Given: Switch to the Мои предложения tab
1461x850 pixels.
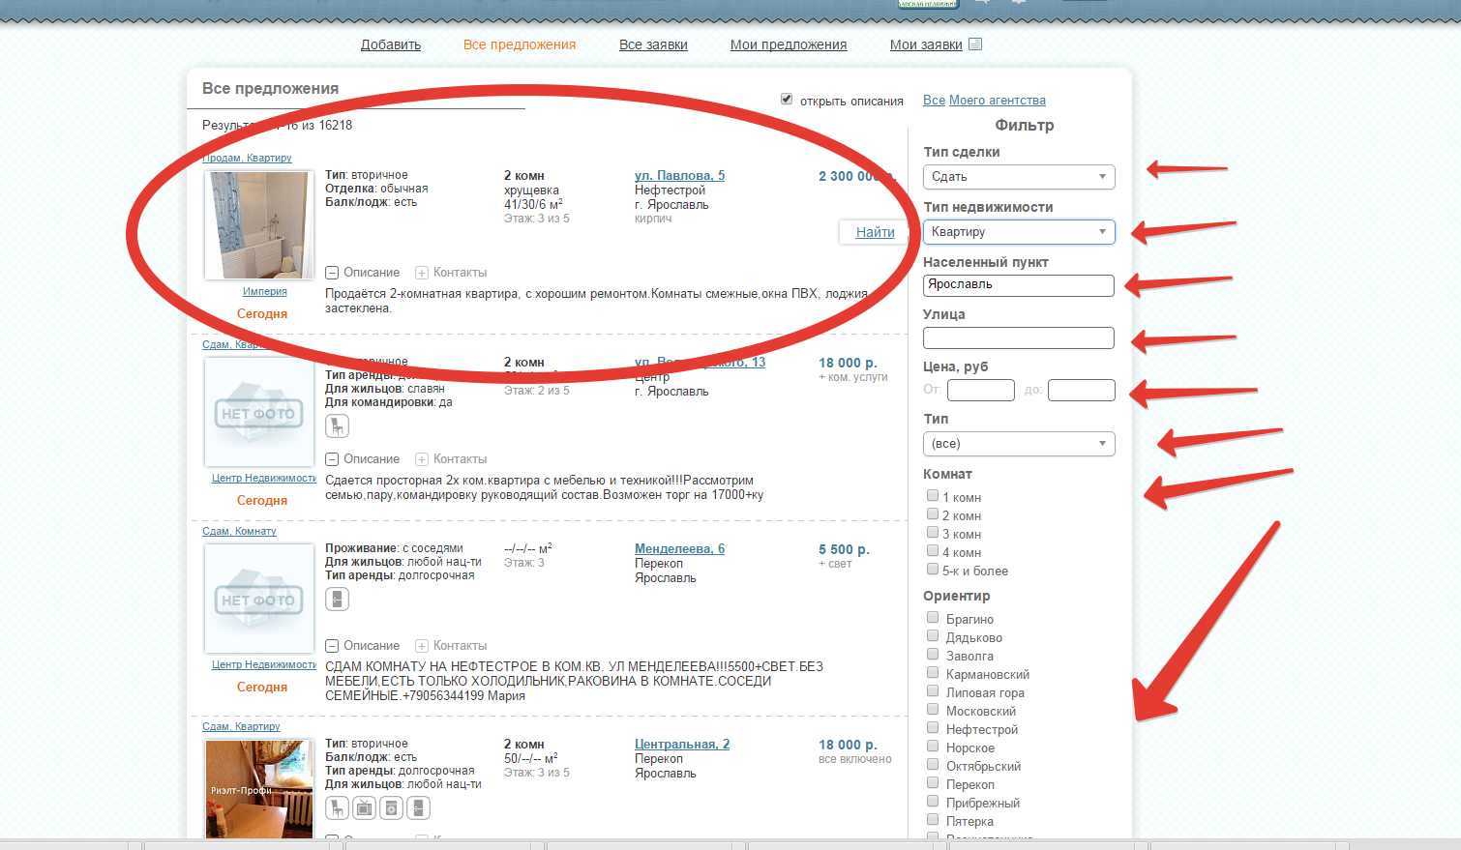Looking at the screenshot, I should click(x=788, y=44).
